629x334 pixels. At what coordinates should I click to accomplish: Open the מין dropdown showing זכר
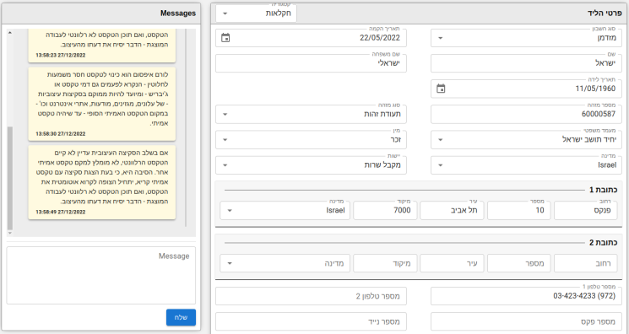pos(311,140)
